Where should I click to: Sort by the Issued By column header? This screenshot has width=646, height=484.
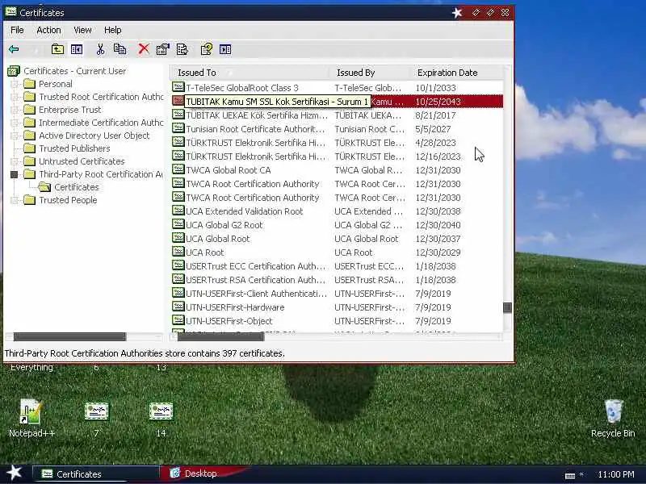point(370,73)
